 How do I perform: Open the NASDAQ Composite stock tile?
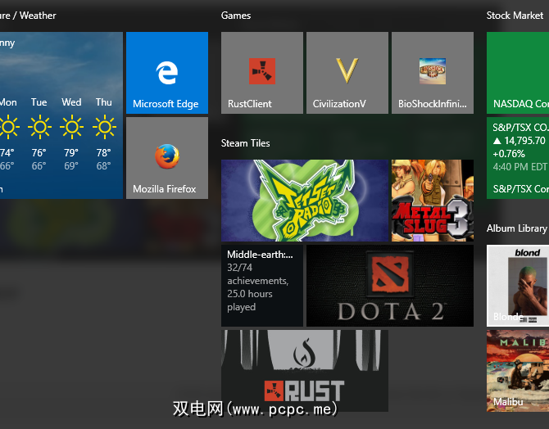pyautogui.click(x=518, y=73)
